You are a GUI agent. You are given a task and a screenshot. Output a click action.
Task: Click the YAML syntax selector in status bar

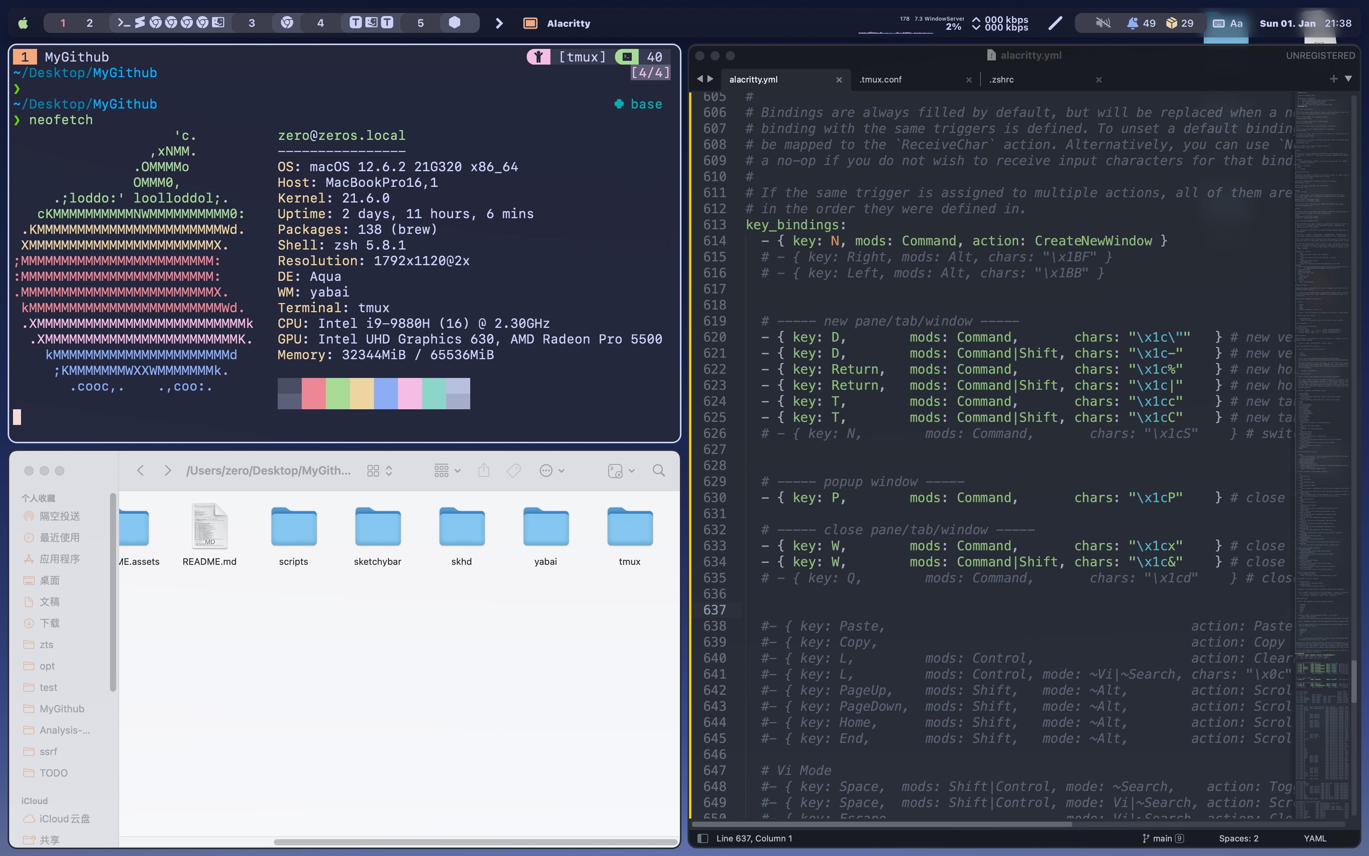(1315, 838)
